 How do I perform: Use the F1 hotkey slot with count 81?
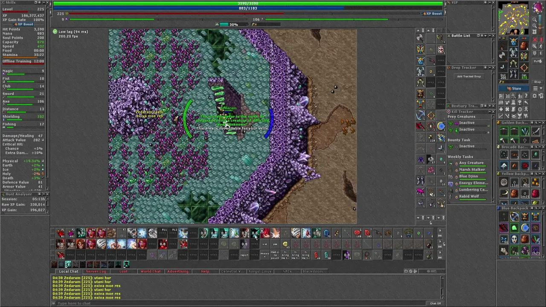(x=61, y=233)
